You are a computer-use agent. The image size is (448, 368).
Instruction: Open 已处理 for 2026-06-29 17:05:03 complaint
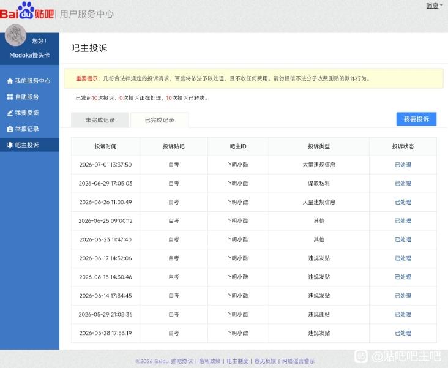pyautogui.click(x=403, y=183)
